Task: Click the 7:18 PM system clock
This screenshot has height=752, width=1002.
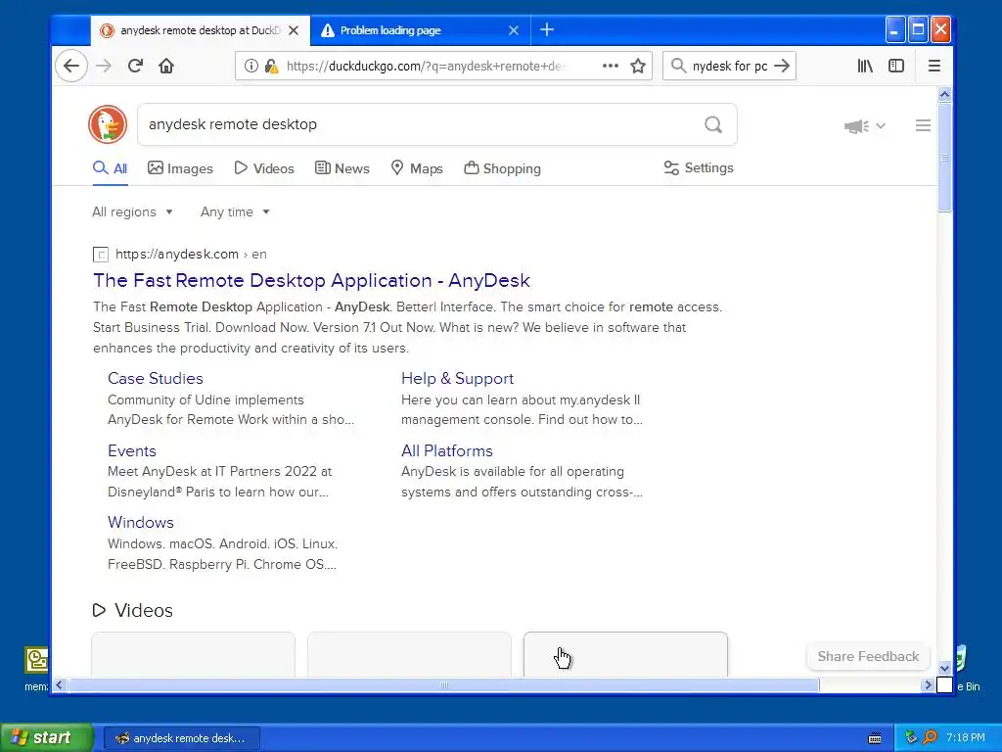Action: [x=966, y=737]
